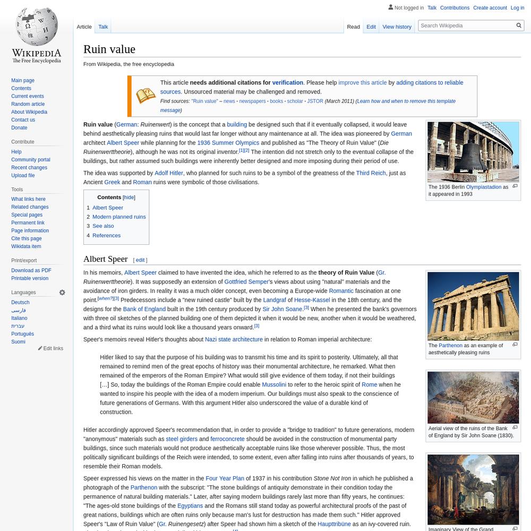Click Upload file in sidebar
Viewport: 531px width, 531px height.
click(x=23, y=175)
